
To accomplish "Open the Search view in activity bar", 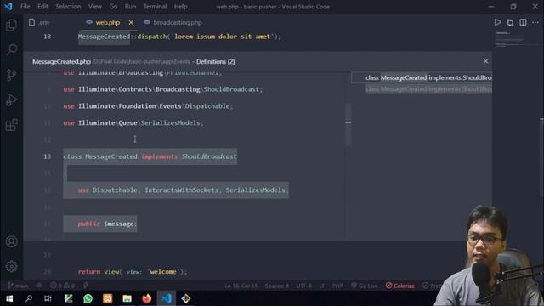I will coord(11,49).
